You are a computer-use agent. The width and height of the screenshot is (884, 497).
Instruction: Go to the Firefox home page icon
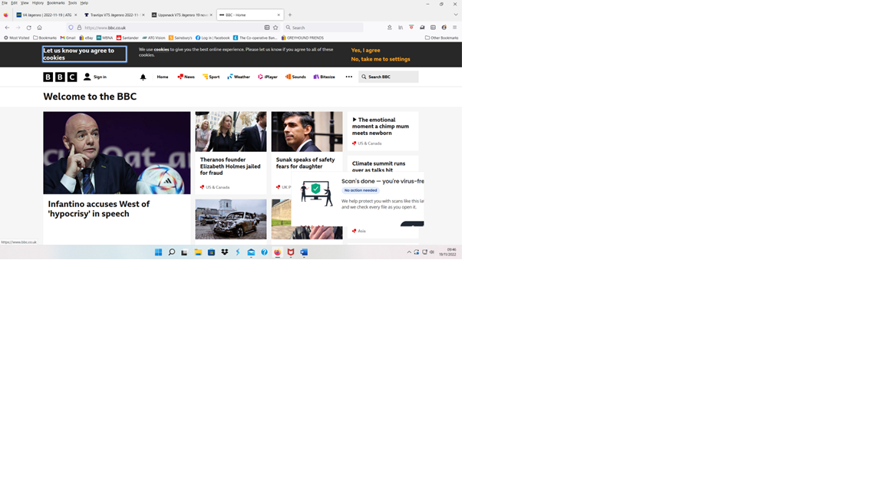pyautogui.click(x=40, y=28)
